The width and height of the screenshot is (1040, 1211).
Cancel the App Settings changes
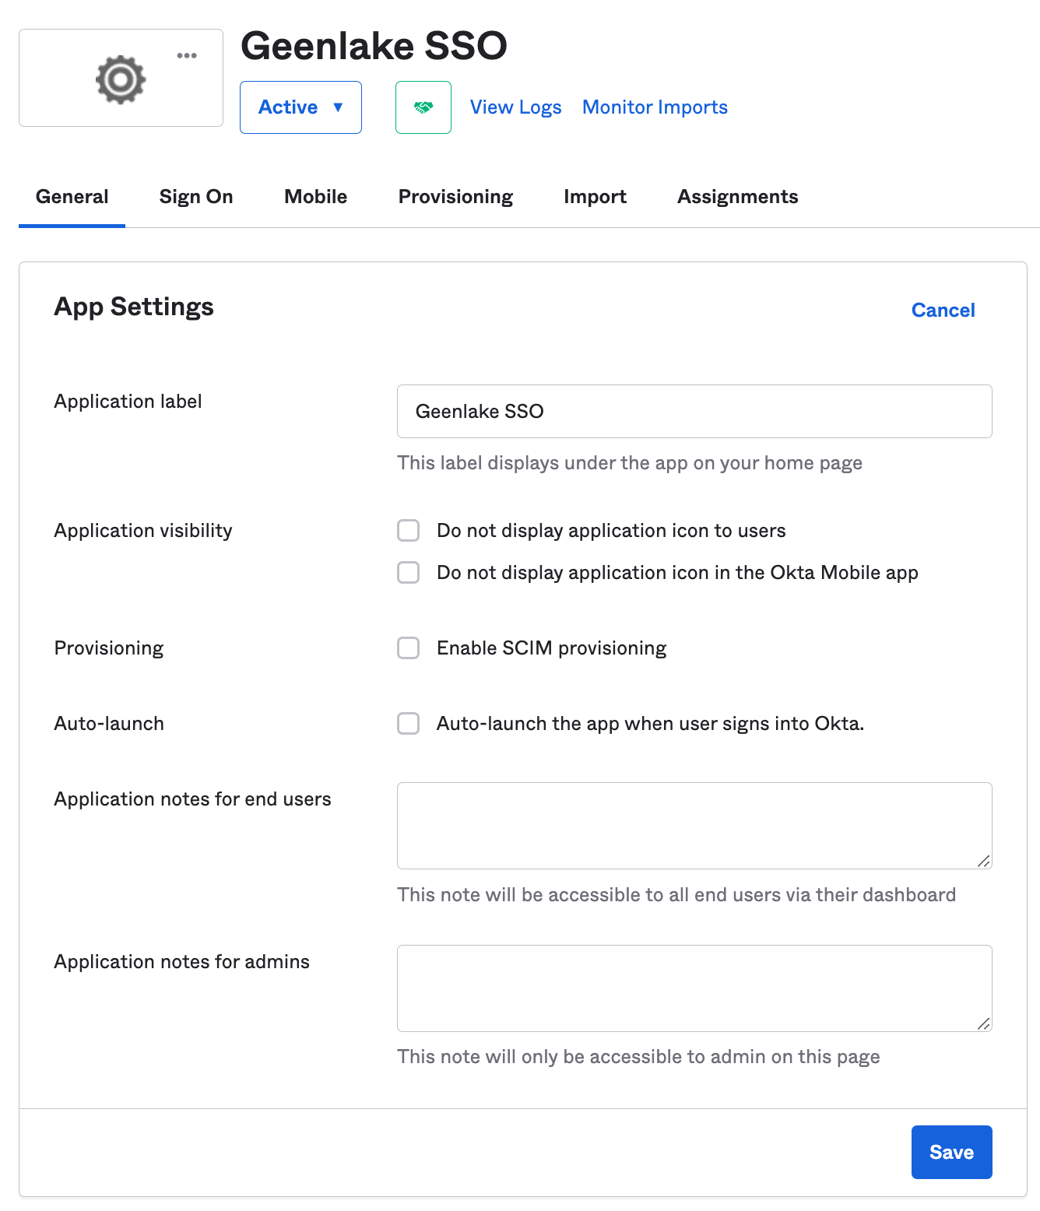(943, 310)
